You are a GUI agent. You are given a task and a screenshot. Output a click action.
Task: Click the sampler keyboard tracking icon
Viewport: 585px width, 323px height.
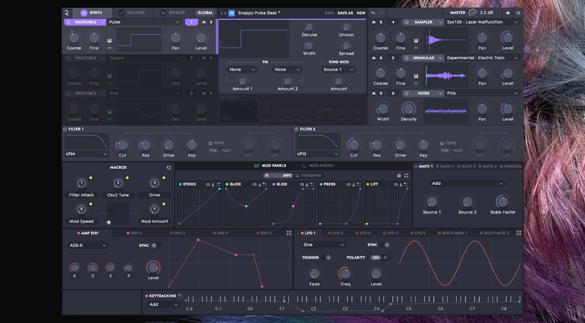click(416, 41)
